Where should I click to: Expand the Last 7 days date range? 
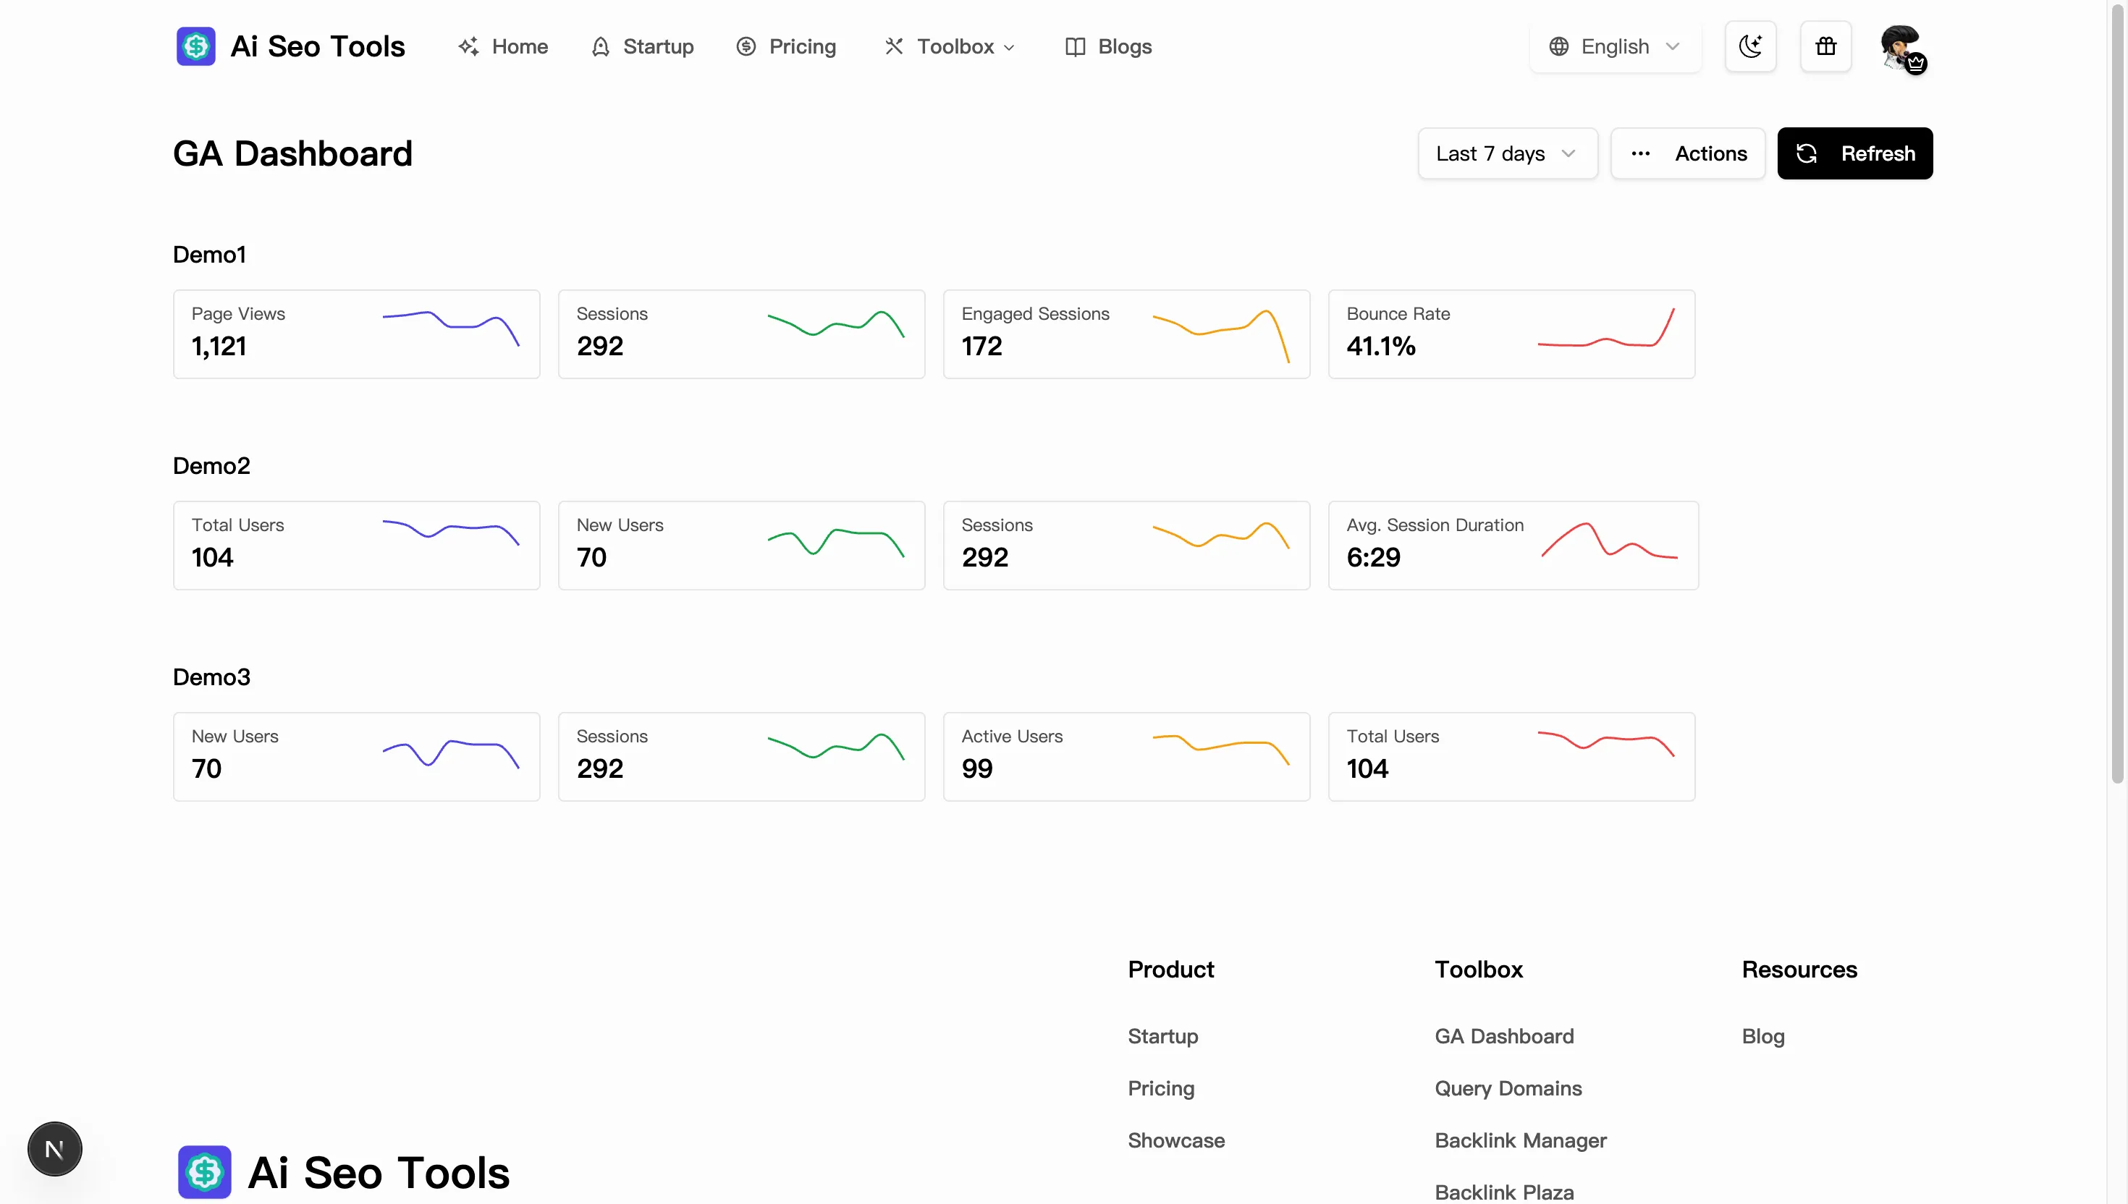pos(1507,154)
